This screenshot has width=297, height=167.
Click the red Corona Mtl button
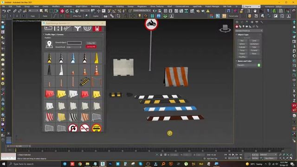pos(91,46)
